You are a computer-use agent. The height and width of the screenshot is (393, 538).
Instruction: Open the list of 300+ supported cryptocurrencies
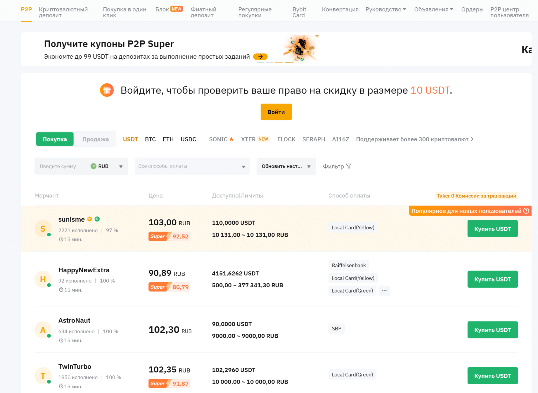(415, 139)
